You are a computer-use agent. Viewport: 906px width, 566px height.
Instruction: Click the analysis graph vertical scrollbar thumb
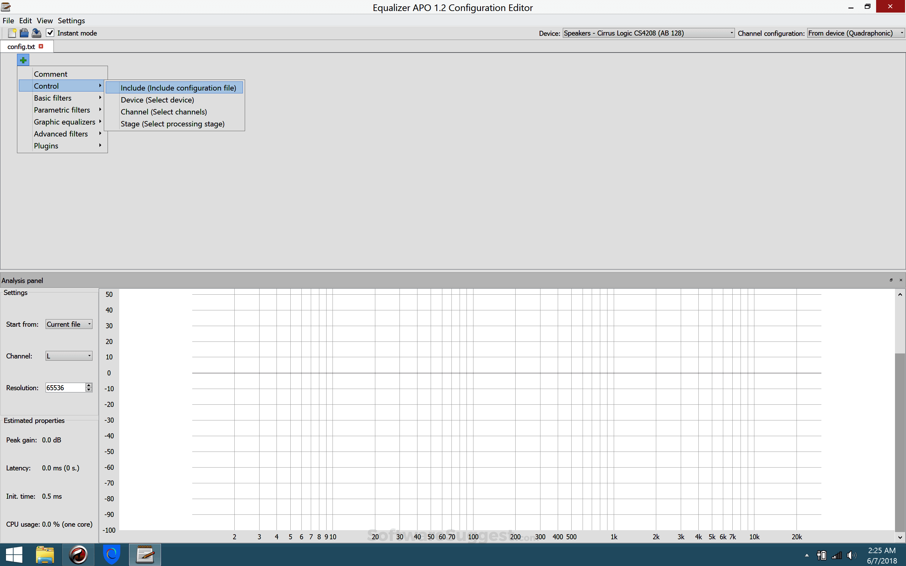point(900,442)
